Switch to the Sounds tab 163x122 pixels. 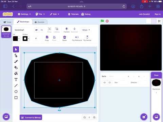coord(39,22)
